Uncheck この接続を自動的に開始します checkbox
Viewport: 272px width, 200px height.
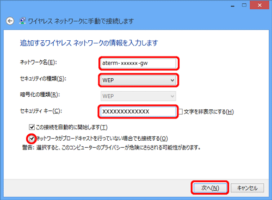coord(32,127)
